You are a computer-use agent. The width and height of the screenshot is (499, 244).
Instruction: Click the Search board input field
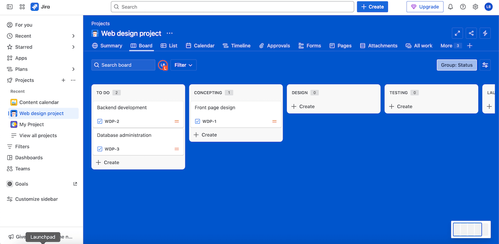pos(124,65)
